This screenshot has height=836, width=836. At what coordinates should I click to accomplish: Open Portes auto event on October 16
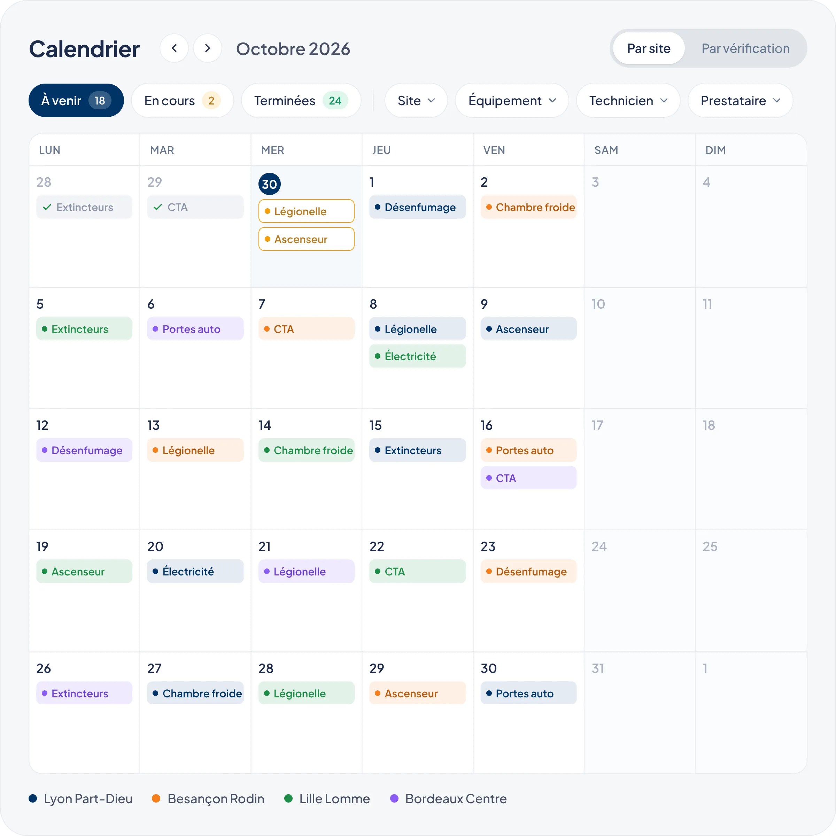point(528,450)
